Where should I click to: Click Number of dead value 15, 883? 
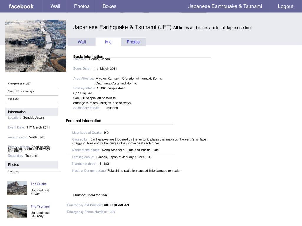104,164
